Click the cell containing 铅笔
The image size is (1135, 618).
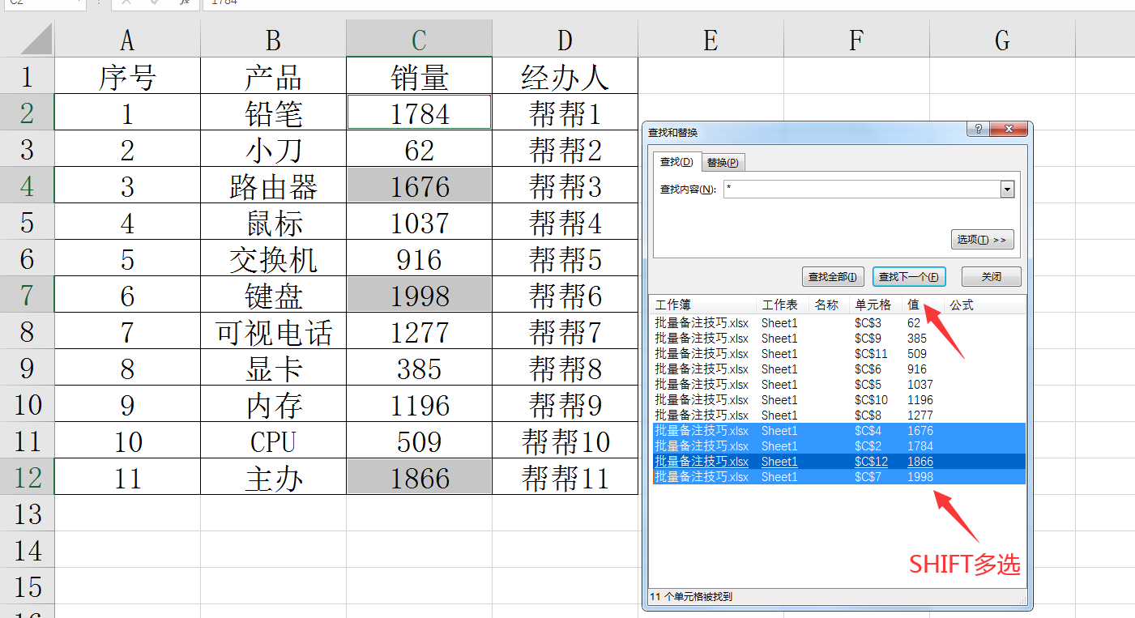[x=273, y=112]
